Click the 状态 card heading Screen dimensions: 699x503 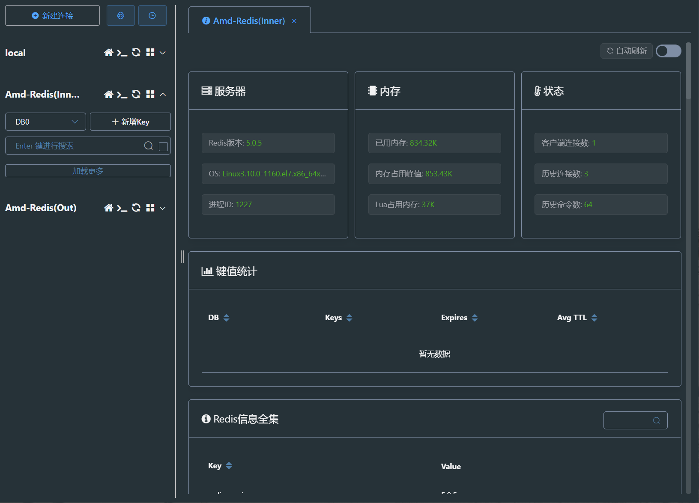coord(549,91)
